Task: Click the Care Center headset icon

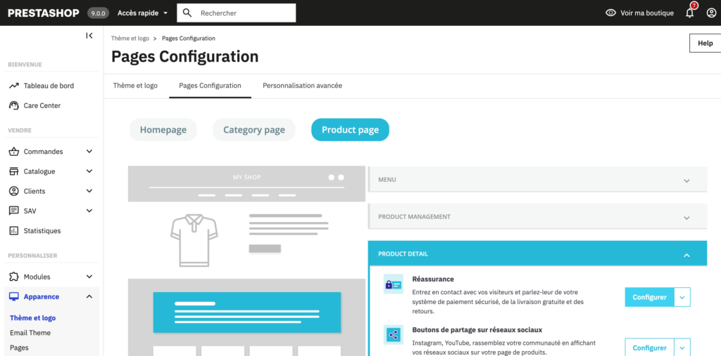Action: click(x=13, y=105)
